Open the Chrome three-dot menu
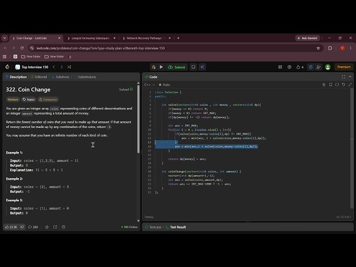356x267 pixels. pos(350,48)
